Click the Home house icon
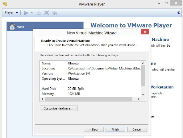This screenshot has width=183, height=138. [x=12, y=26]
